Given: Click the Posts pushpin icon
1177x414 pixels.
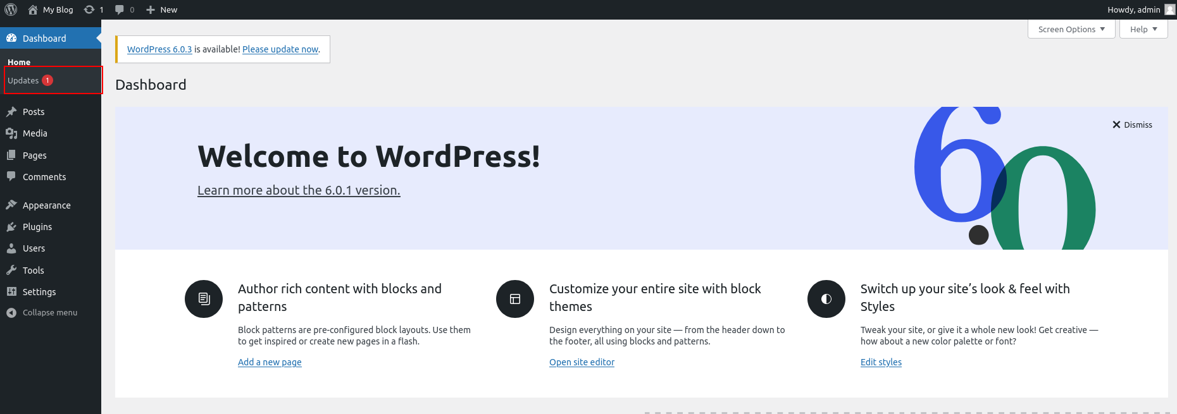Looking at the screenshot, I should point(11,112).
